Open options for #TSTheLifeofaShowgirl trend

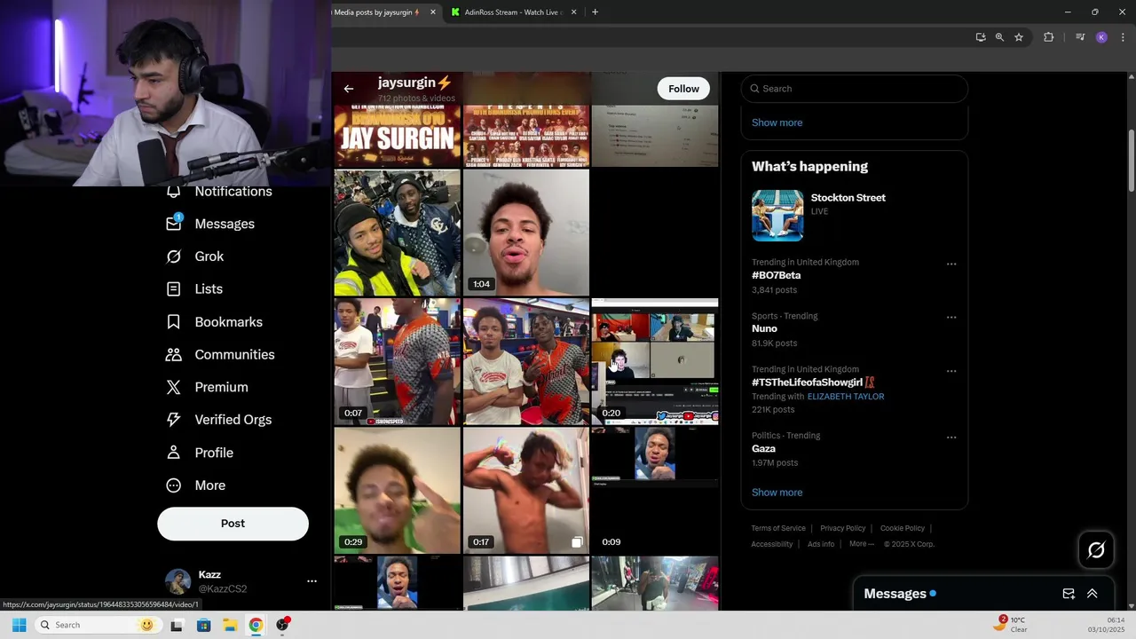(x=951, y=371)
